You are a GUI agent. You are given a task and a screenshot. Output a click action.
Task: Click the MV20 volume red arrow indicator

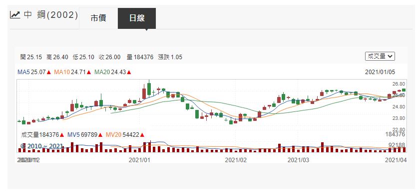click(x=142, y=135)
